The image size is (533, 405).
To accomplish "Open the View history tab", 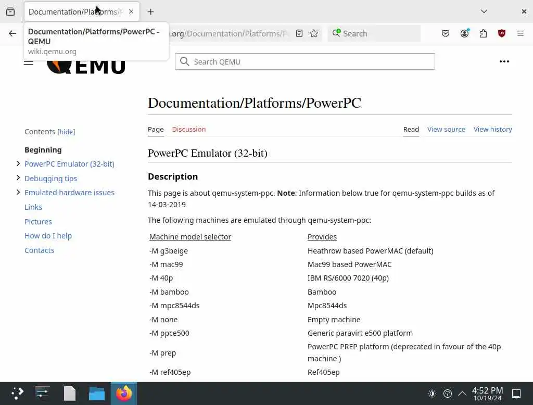I will pos(492,129).
